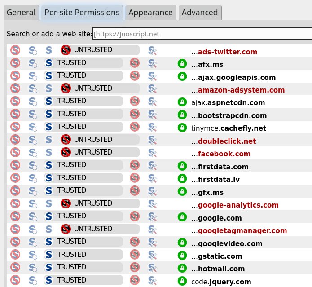
Task: Set gstatic.com to Default preset
Action: click(15, 255)
